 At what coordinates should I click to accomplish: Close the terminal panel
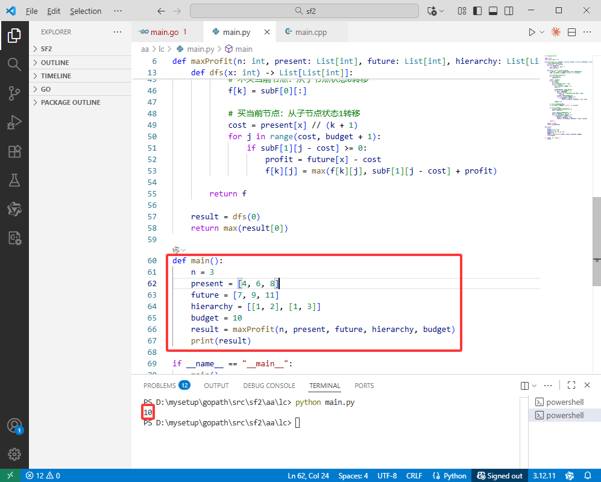coord(587,386)
